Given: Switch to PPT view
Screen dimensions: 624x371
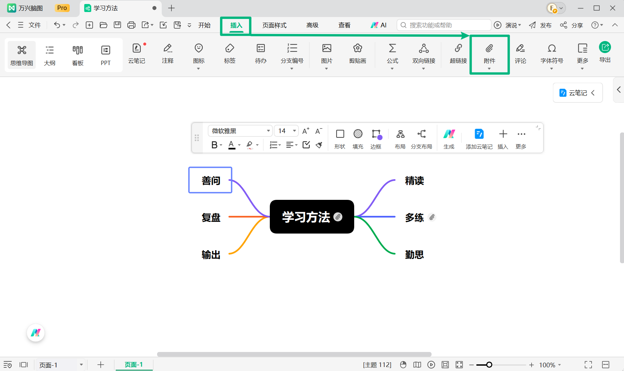Looking at the screenshot, I should [106, 55].
